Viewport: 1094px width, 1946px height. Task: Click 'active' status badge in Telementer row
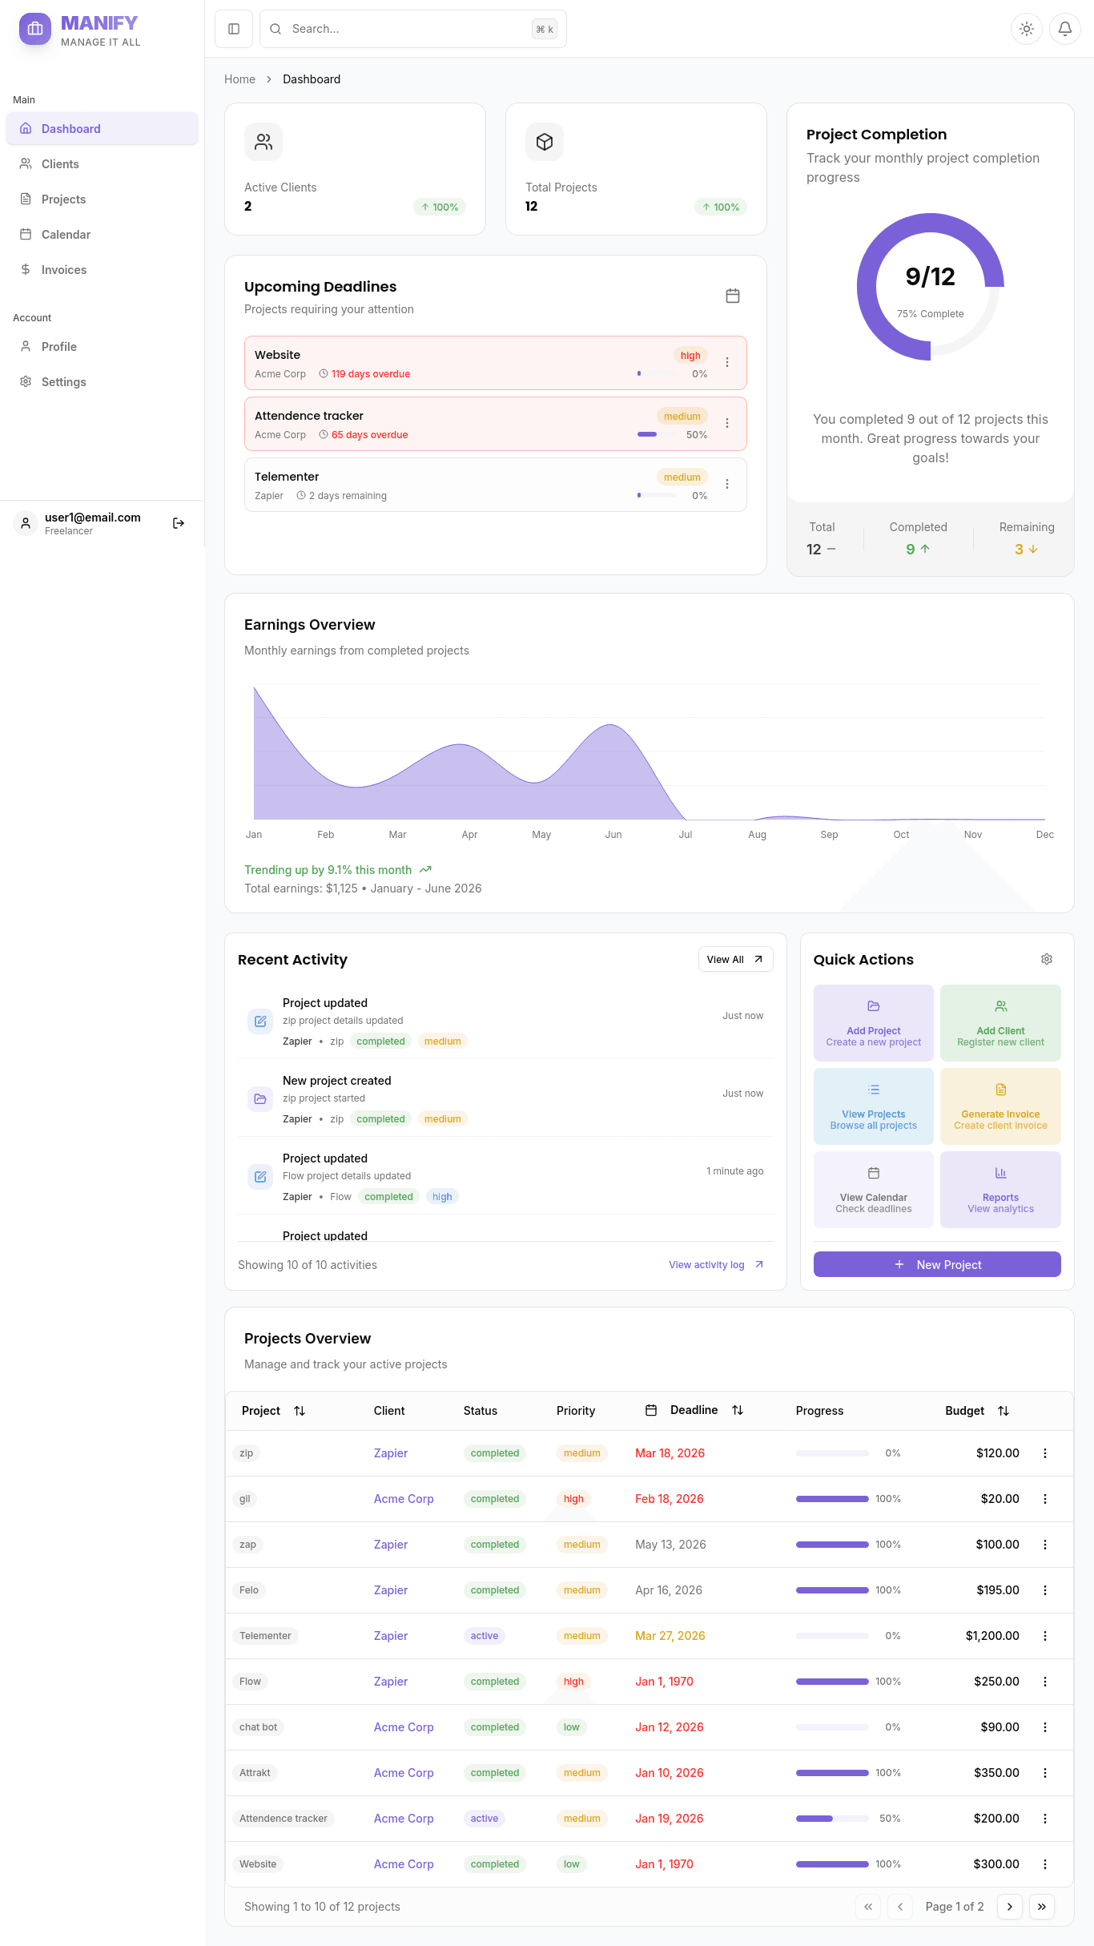point(484,1636)
